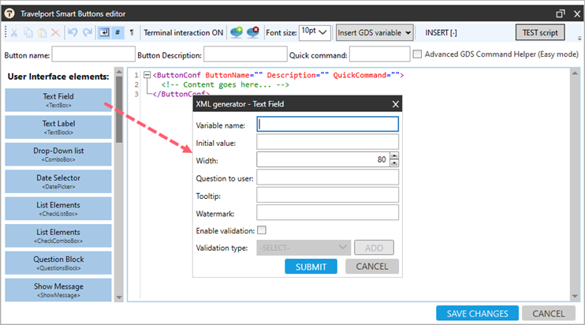
Task: Click the remove comment bubble icon
Action: point(253,32)
